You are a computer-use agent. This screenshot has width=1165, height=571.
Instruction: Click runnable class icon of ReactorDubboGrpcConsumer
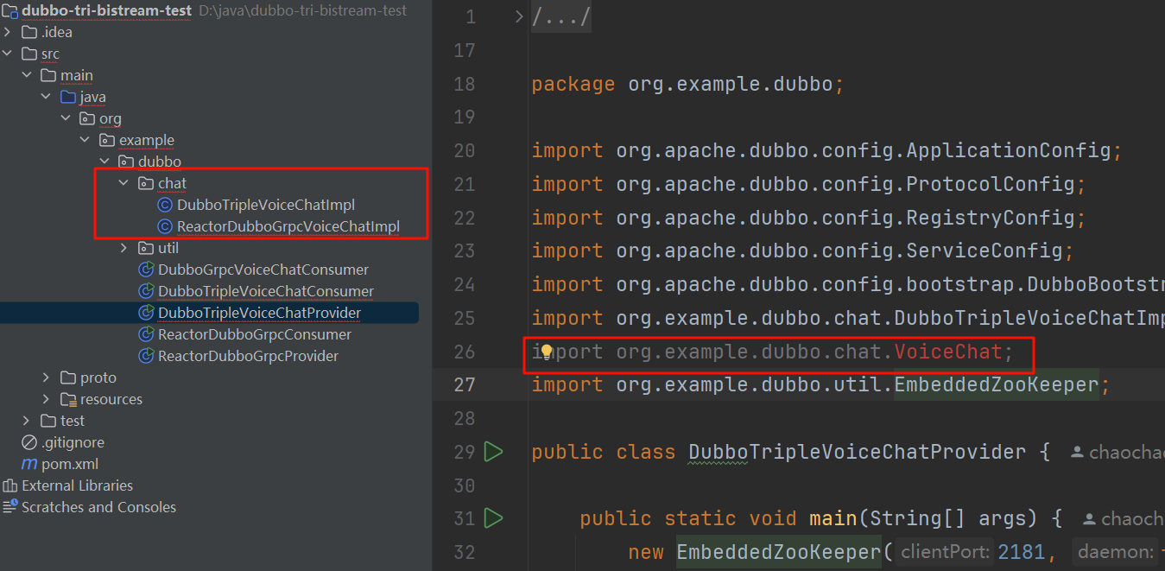pyautogui.click(x=146, y=335)
